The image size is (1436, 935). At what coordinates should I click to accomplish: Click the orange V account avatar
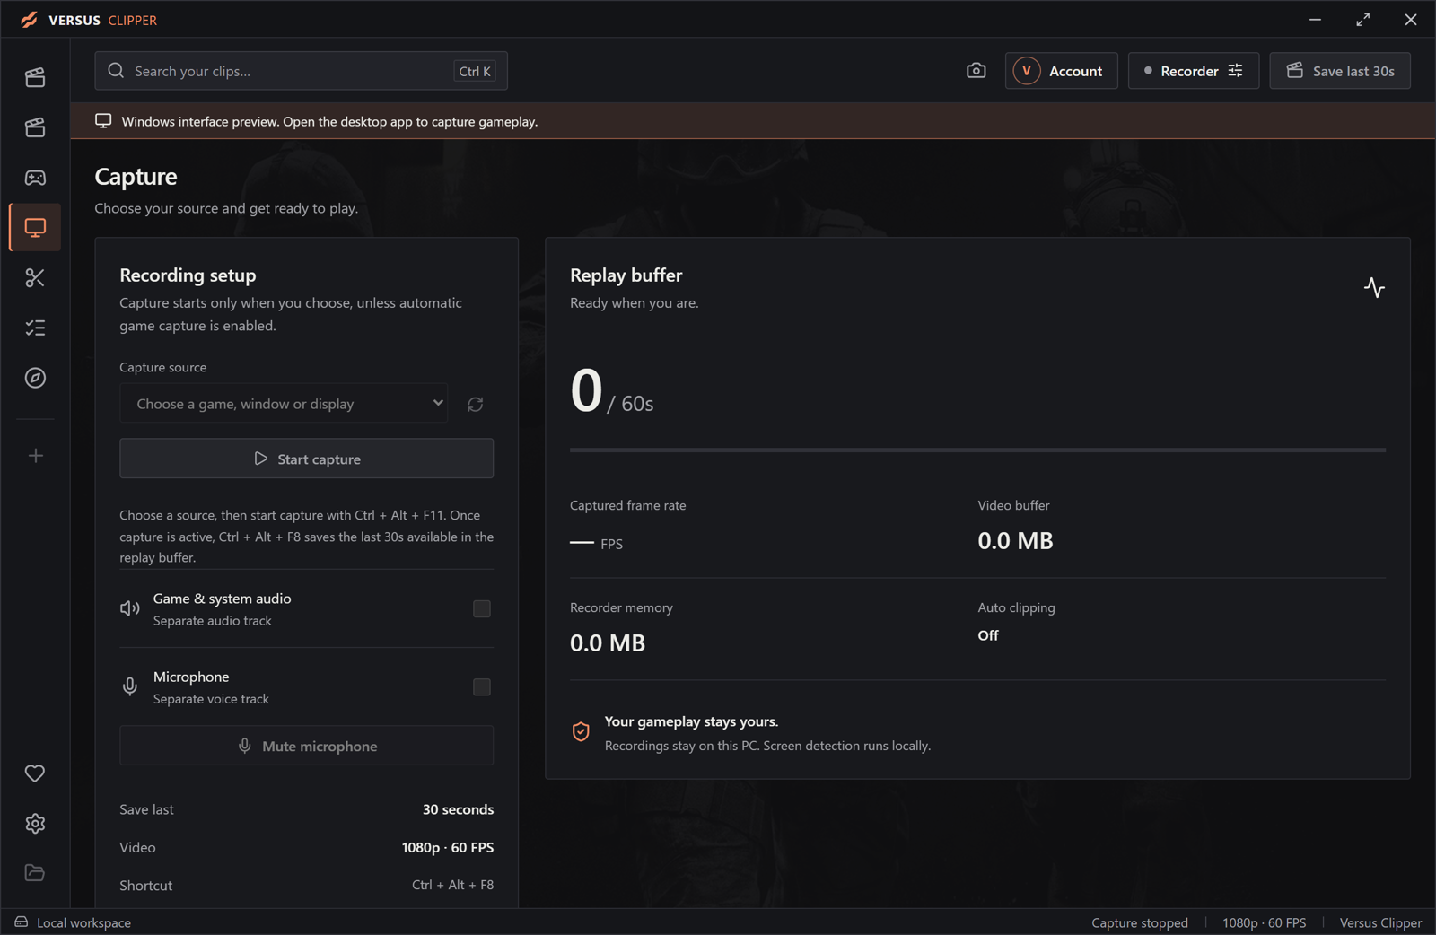coord(1027,71)
